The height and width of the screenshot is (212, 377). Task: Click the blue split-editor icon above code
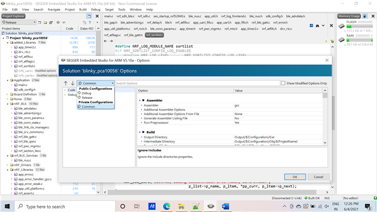click(x=312, y=25)
